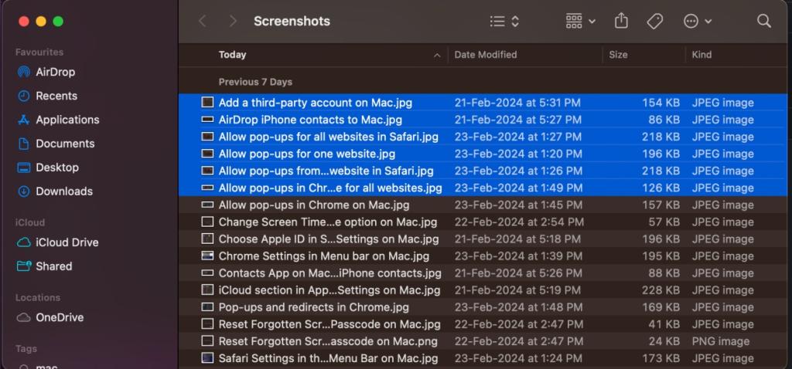This screenshot has width=792, height=369.
Task: Toggle sort direction with the header caret
Action: tap(438, 56)
